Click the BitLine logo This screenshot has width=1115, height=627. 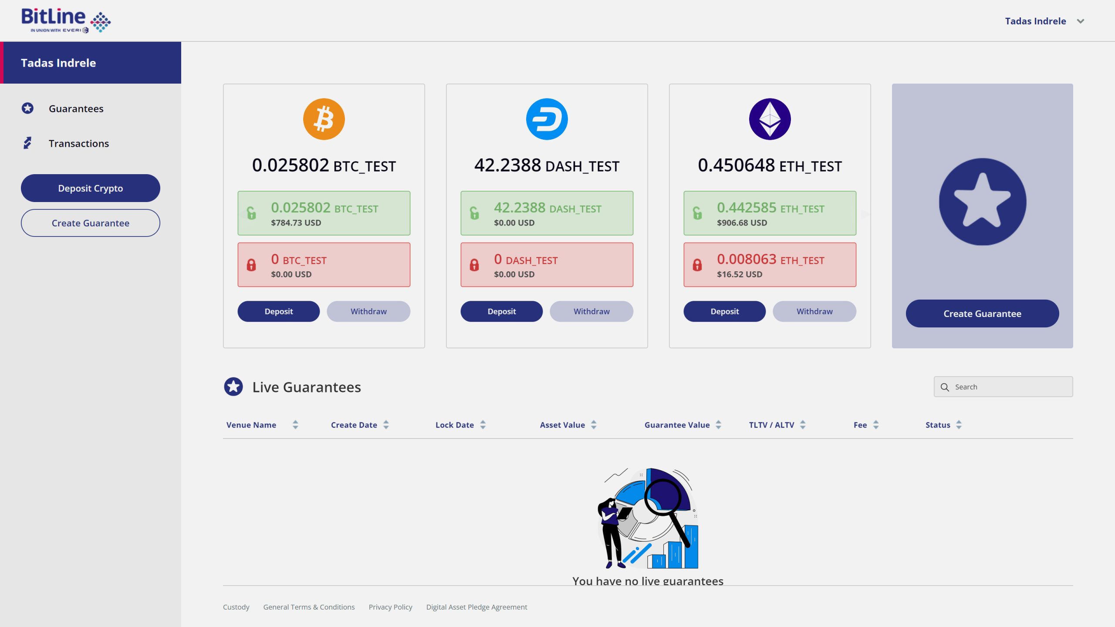[66, 20]
